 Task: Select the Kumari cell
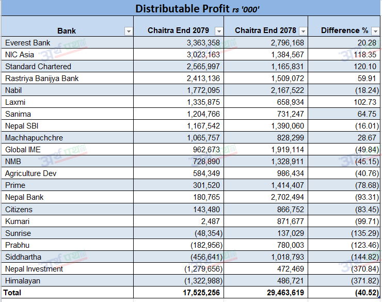tap(68, 221)
